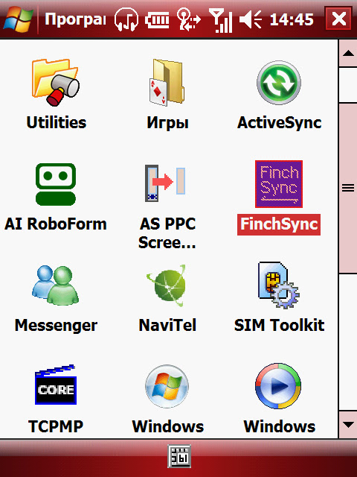Open the connectivity arrows status icon
This screenshot has width=357, height=477.
pyautogui.click(x=188, y=19)
